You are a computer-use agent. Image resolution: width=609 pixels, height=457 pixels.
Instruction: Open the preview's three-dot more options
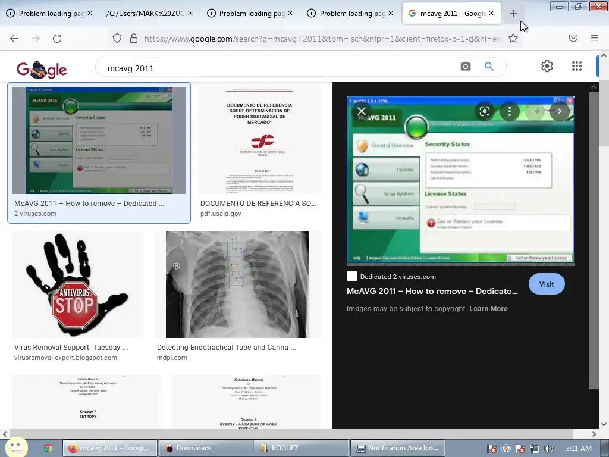(510, 111)
